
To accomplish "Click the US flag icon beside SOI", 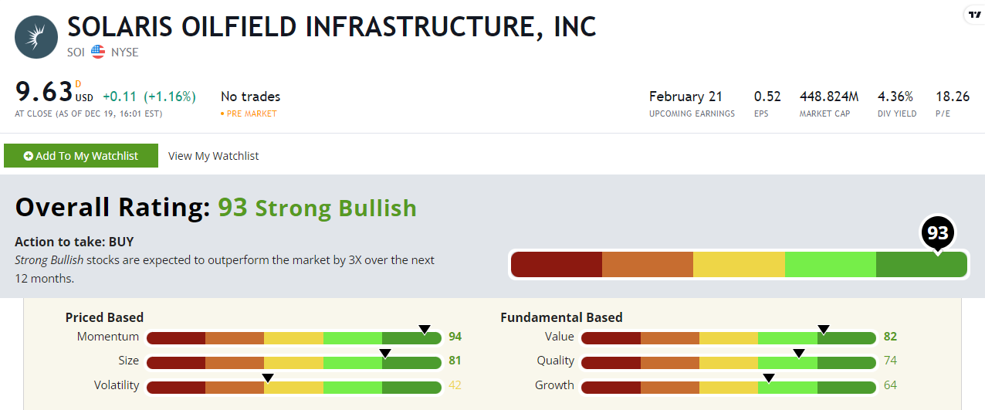I will [98, 52].
